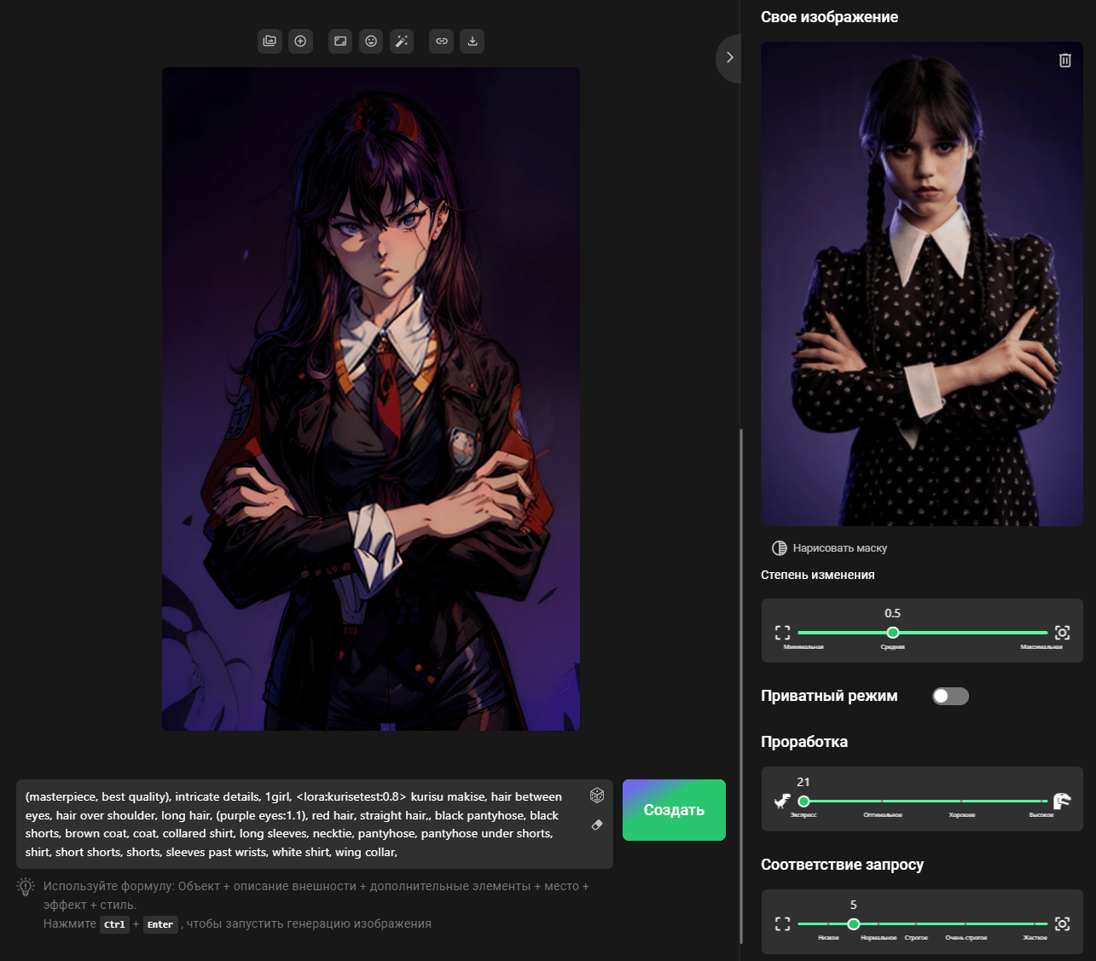The width and height of the screenshot is (1096, 961).
Task: Click the dice random prompt icon
Action: point(597,796)
